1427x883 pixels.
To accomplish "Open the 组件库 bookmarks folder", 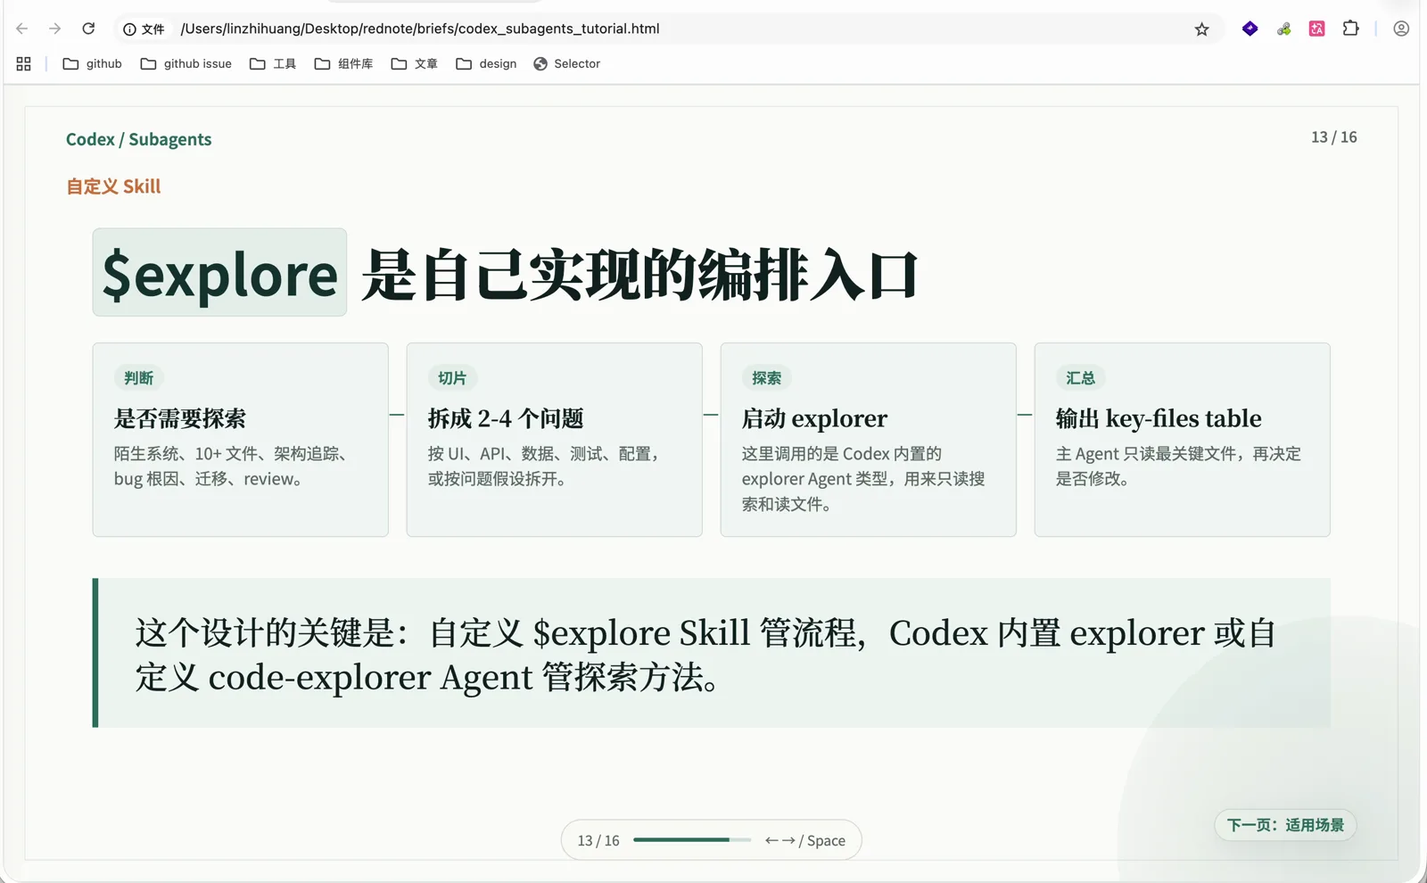I will [x=344, y=63].
